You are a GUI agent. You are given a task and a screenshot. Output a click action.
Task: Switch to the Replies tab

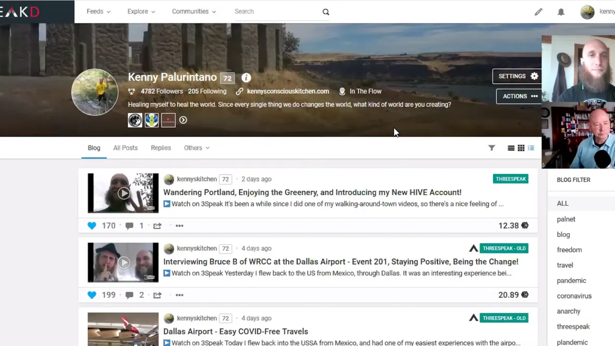click(x=161, y=148)
